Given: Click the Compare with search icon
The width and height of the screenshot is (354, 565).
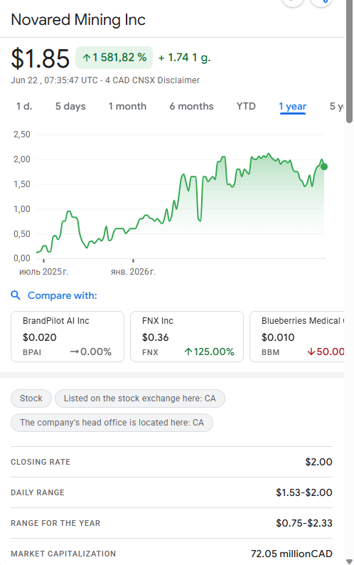Looking at the screenshot, I should coord(16,295).
